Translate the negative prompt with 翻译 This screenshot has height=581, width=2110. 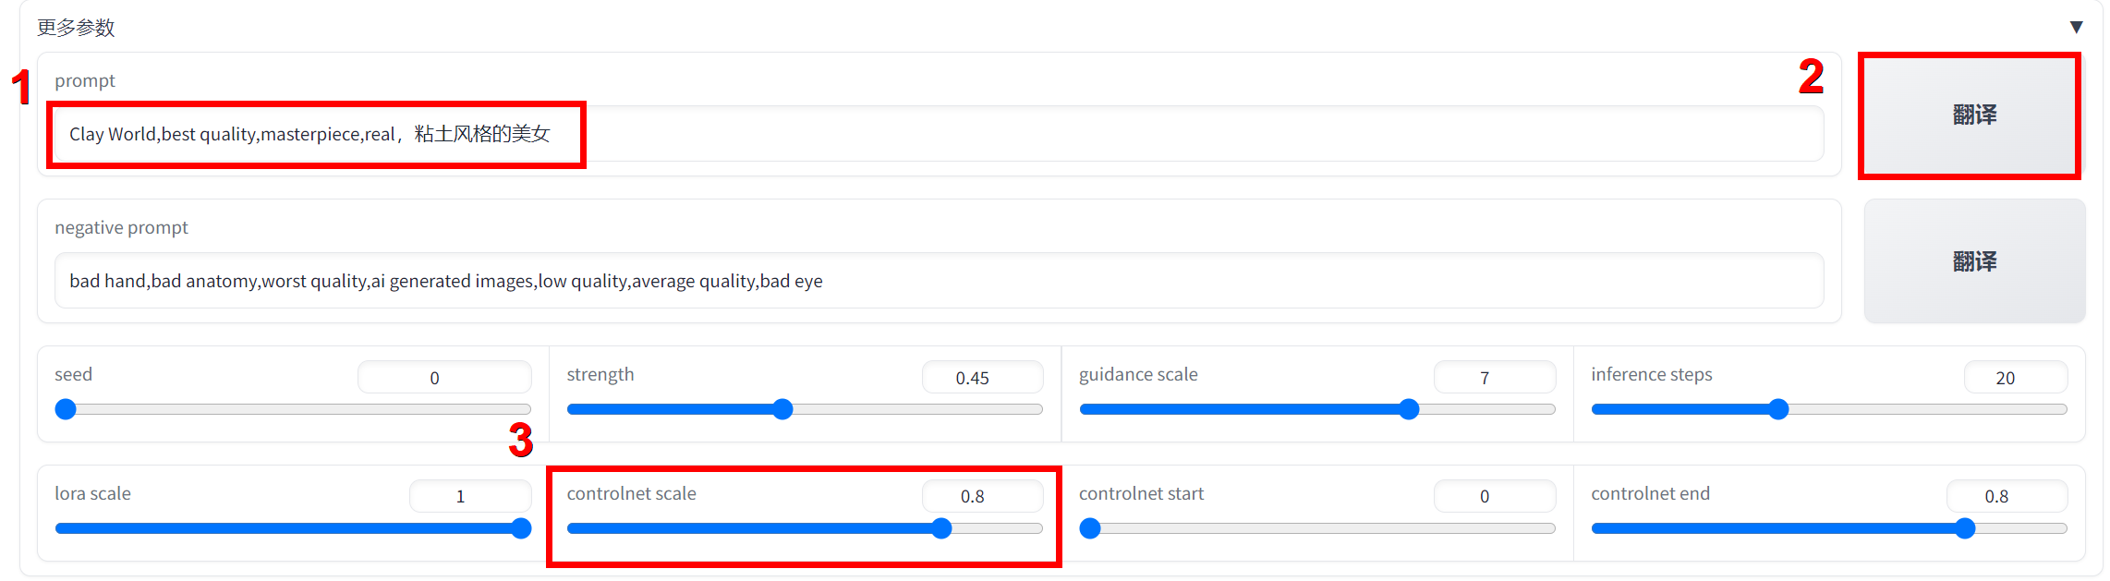point(1973,262)
